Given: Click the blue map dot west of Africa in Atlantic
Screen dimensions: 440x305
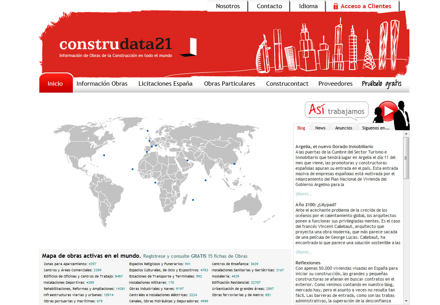Looking at the screenshot, I should 132,169.
